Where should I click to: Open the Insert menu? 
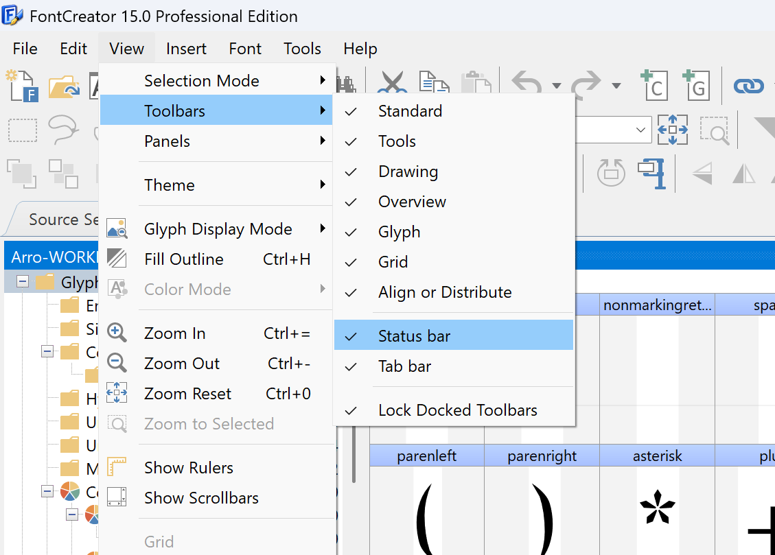click(186, 49)
